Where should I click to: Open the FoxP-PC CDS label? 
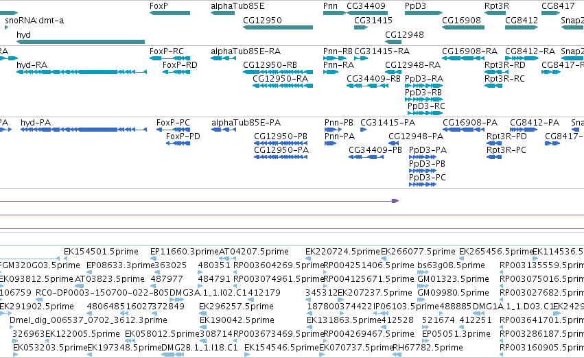click(173, 123)
